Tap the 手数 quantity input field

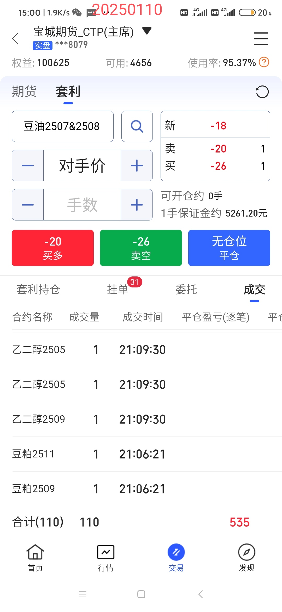82,205
